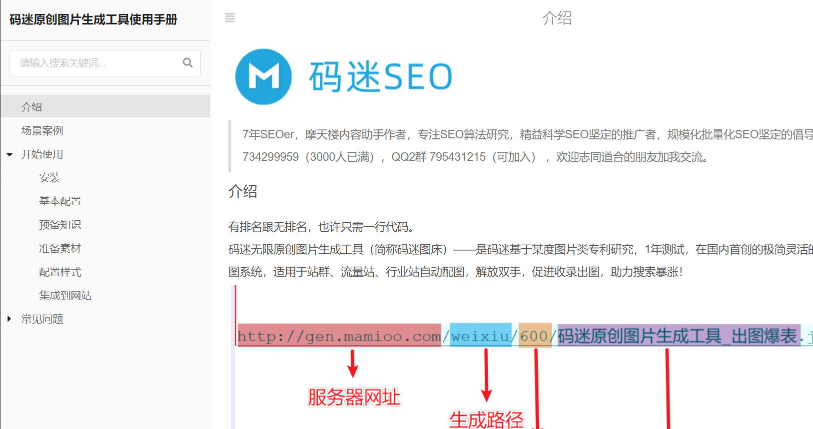813x429 pixels.
Task: Open the 准备素材 page
Action: 60,248
